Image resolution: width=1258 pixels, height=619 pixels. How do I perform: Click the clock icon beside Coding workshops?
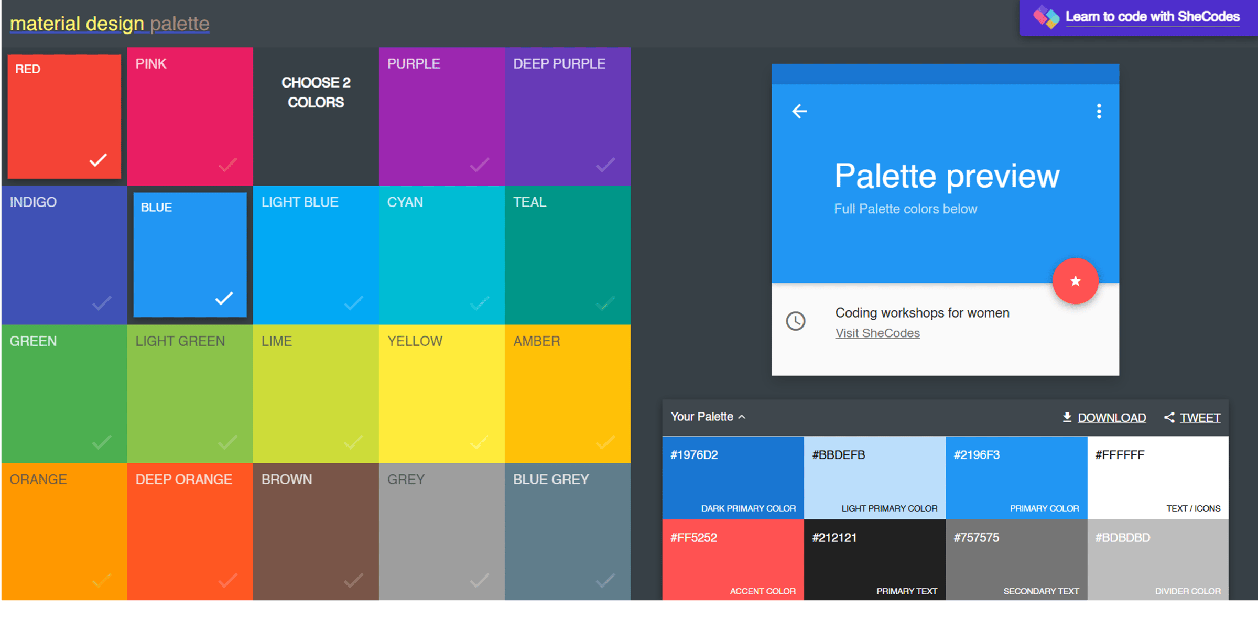pos(796,321)
